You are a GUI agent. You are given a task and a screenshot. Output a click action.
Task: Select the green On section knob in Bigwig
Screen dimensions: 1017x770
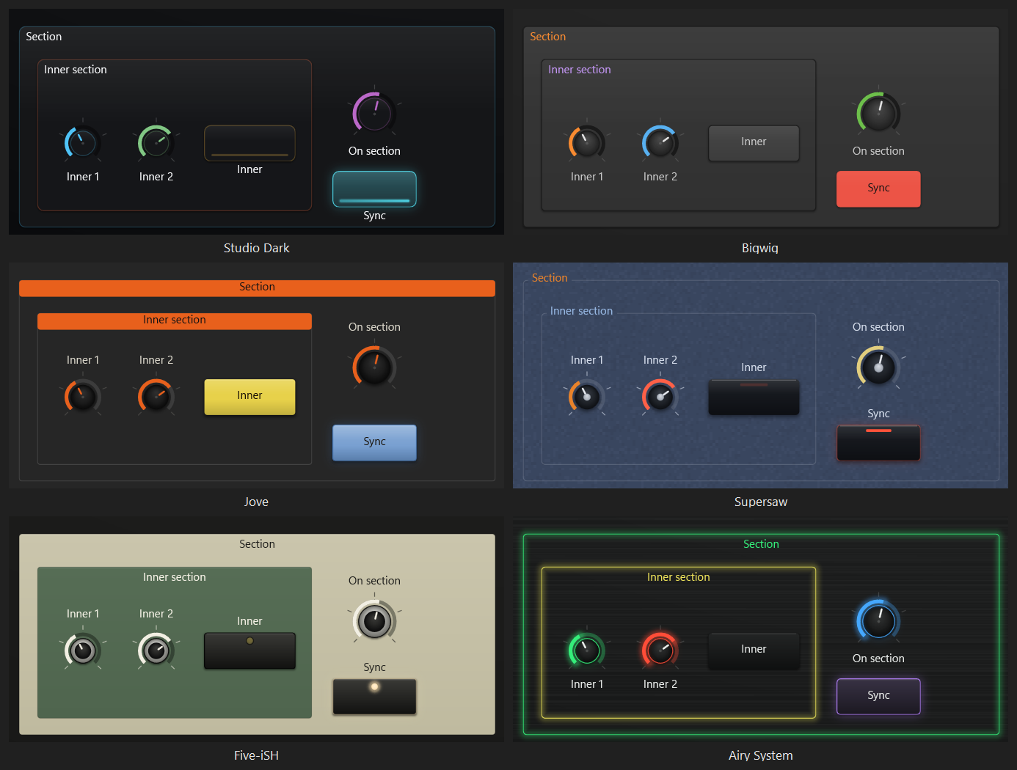coord(878,113)
